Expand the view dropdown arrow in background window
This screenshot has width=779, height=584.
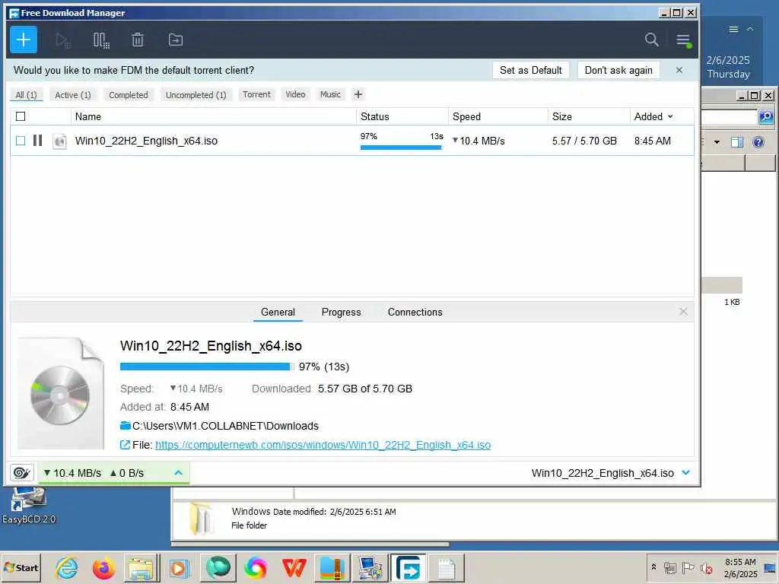[717, 142]
